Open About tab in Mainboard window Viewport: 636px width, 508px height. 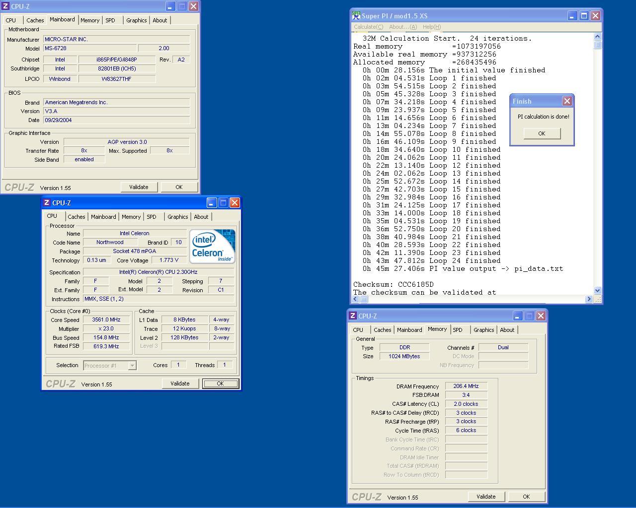coord(160,20)
